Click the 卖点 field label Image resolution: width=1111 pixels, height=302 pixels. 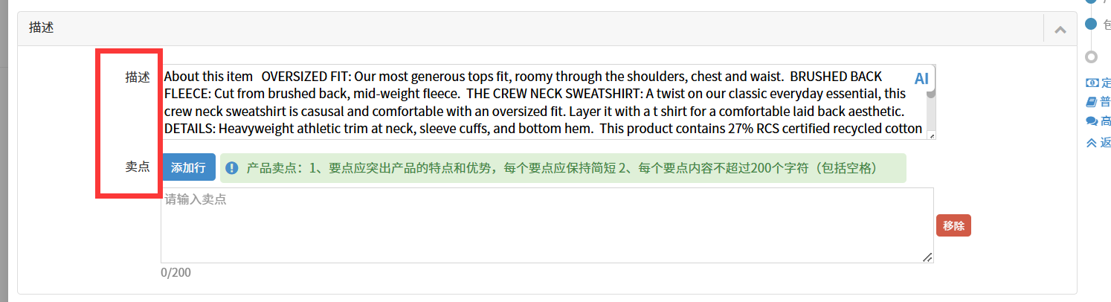coord(137,167)
